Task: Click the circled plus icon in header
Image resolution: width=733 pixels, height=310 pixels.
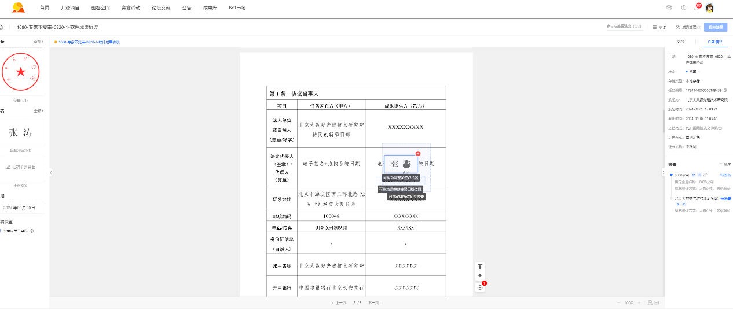Action: (684, 8)
